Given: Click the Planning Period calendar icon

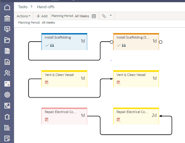Looking at the screenshot, I should (x=94, y=16).
